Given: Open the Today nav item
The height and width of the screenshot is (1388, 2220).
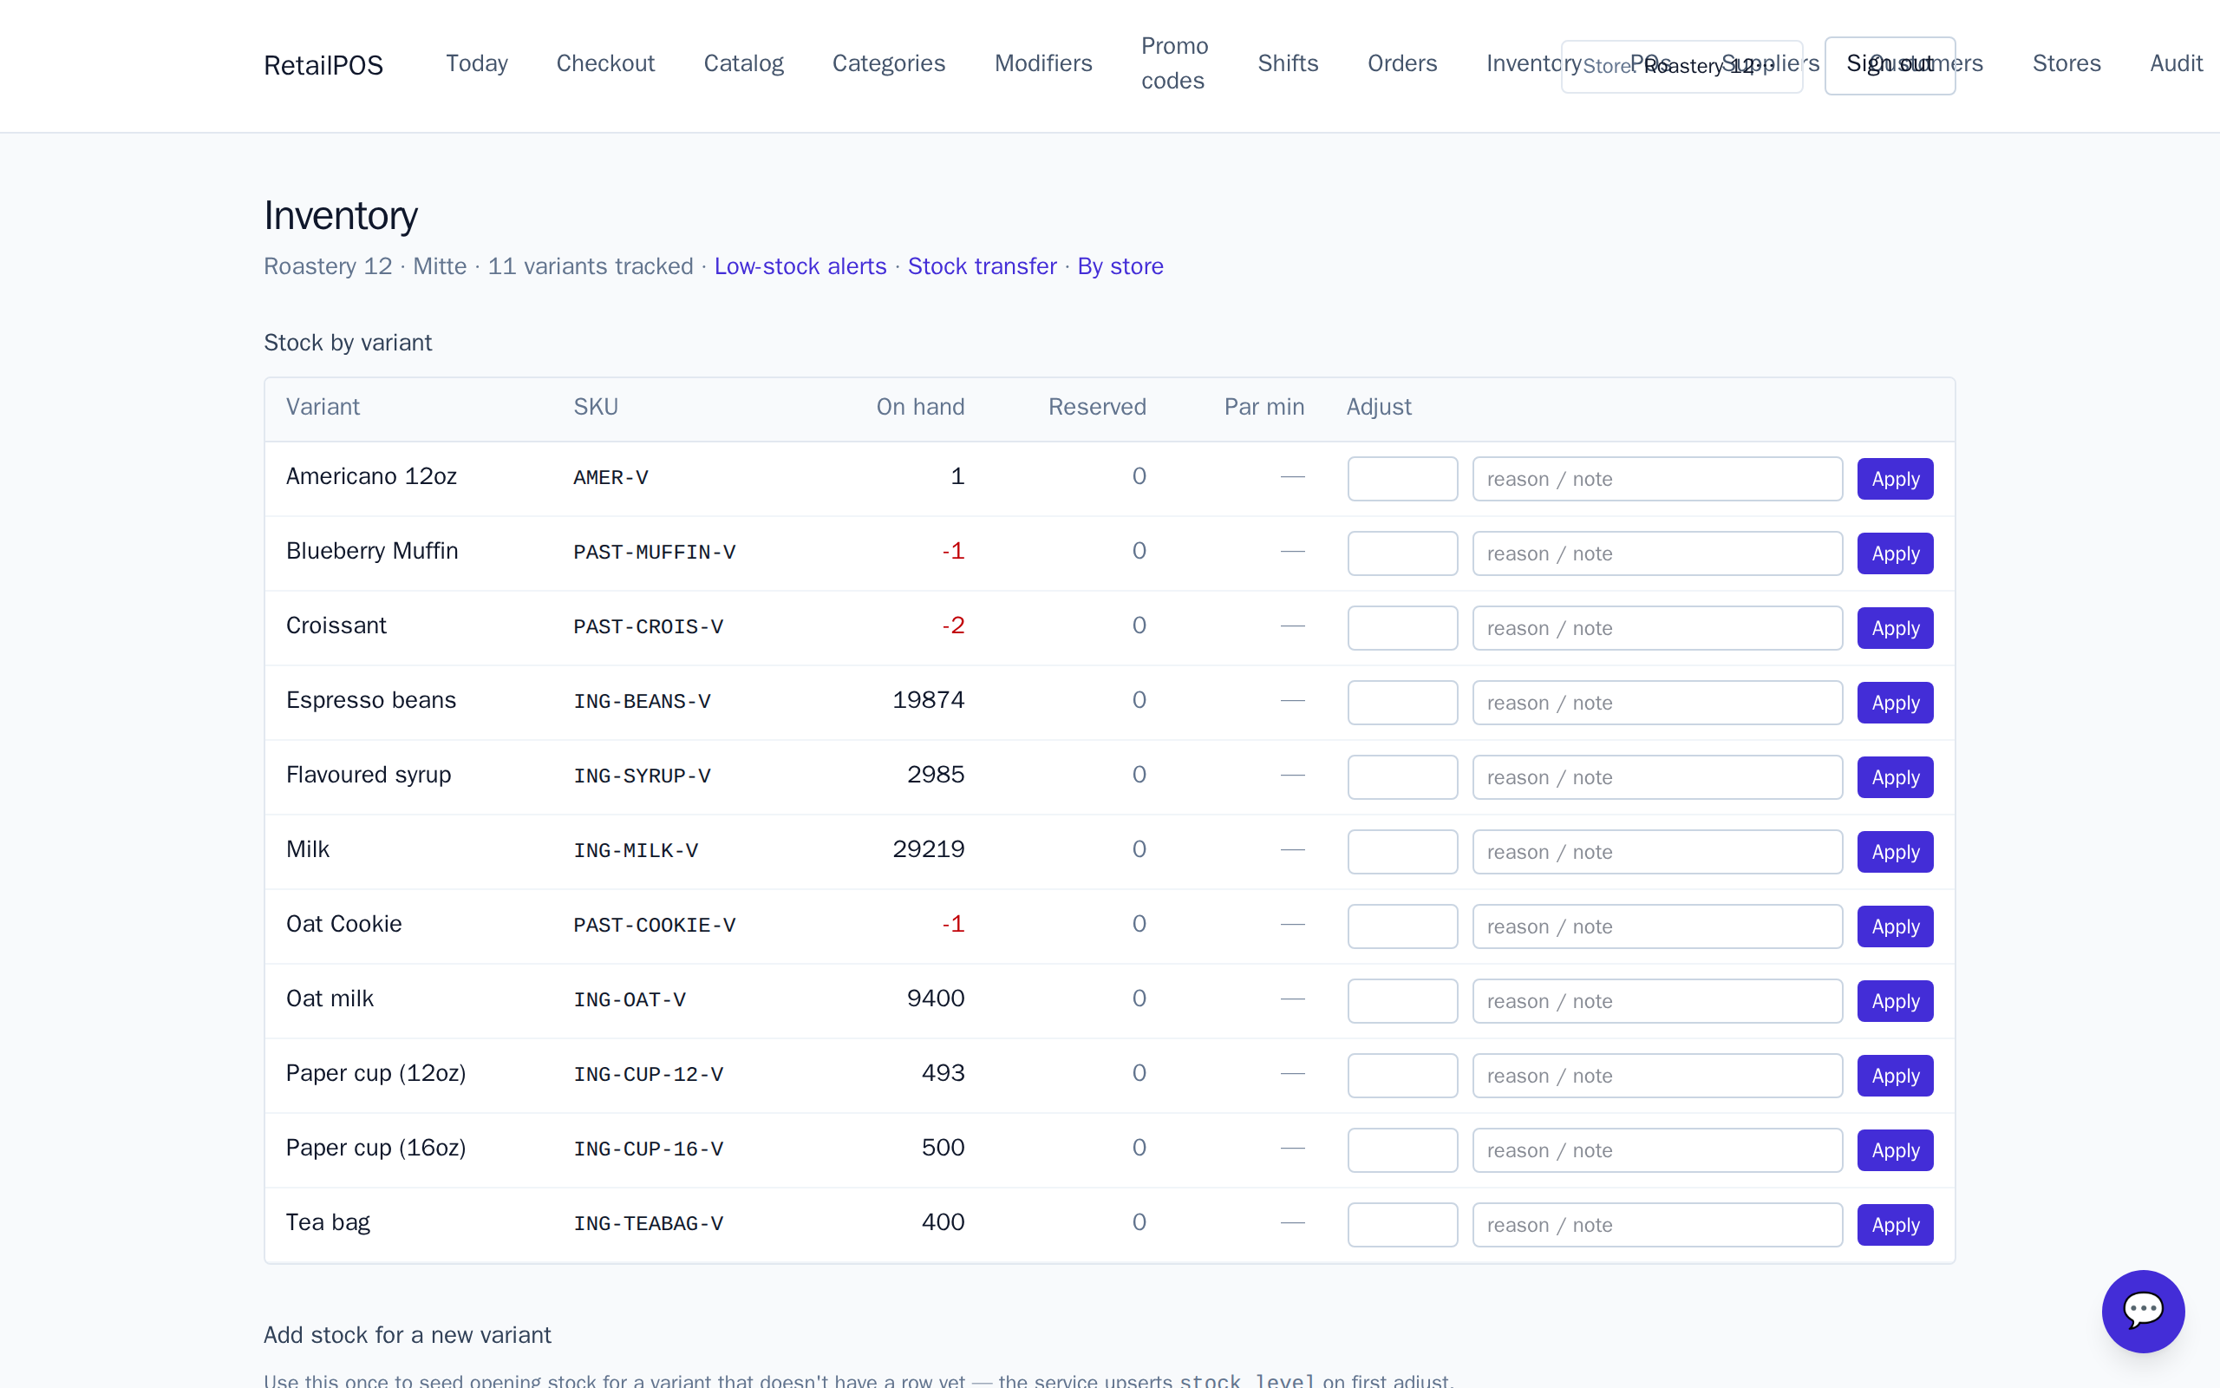Looking at the screenshot, I should click(x=477, y=63).
